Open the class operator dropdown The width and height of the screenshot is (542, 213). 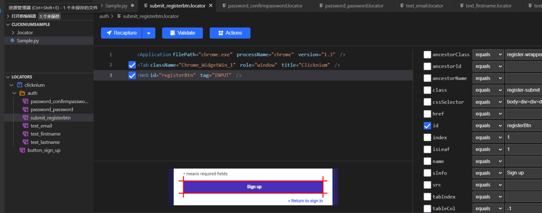click(488, 90)
